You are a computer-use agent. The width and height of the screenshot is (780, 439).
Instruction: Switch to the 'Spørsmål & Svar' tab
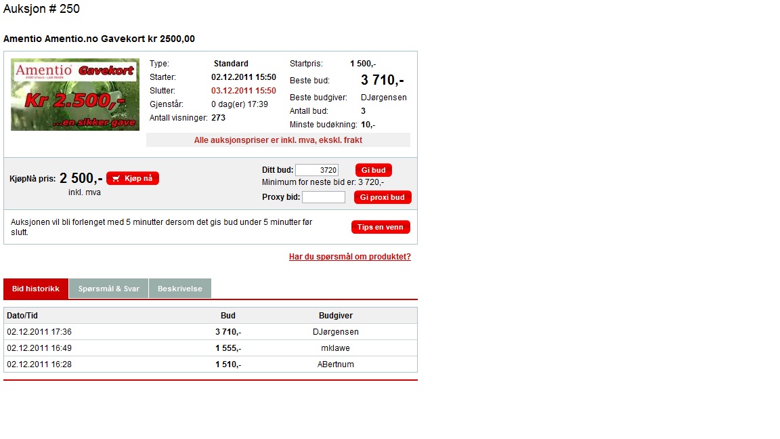(109, 289)
